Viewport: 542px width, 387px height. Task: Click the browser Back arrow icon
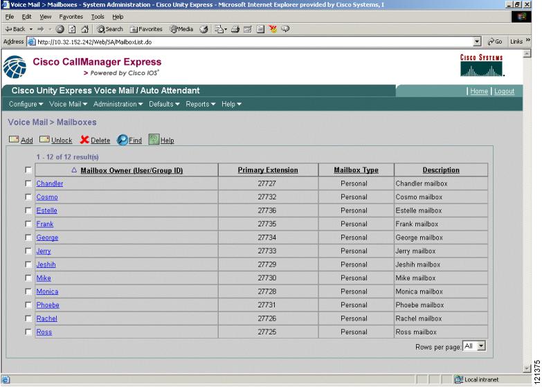tap(8, 29)
